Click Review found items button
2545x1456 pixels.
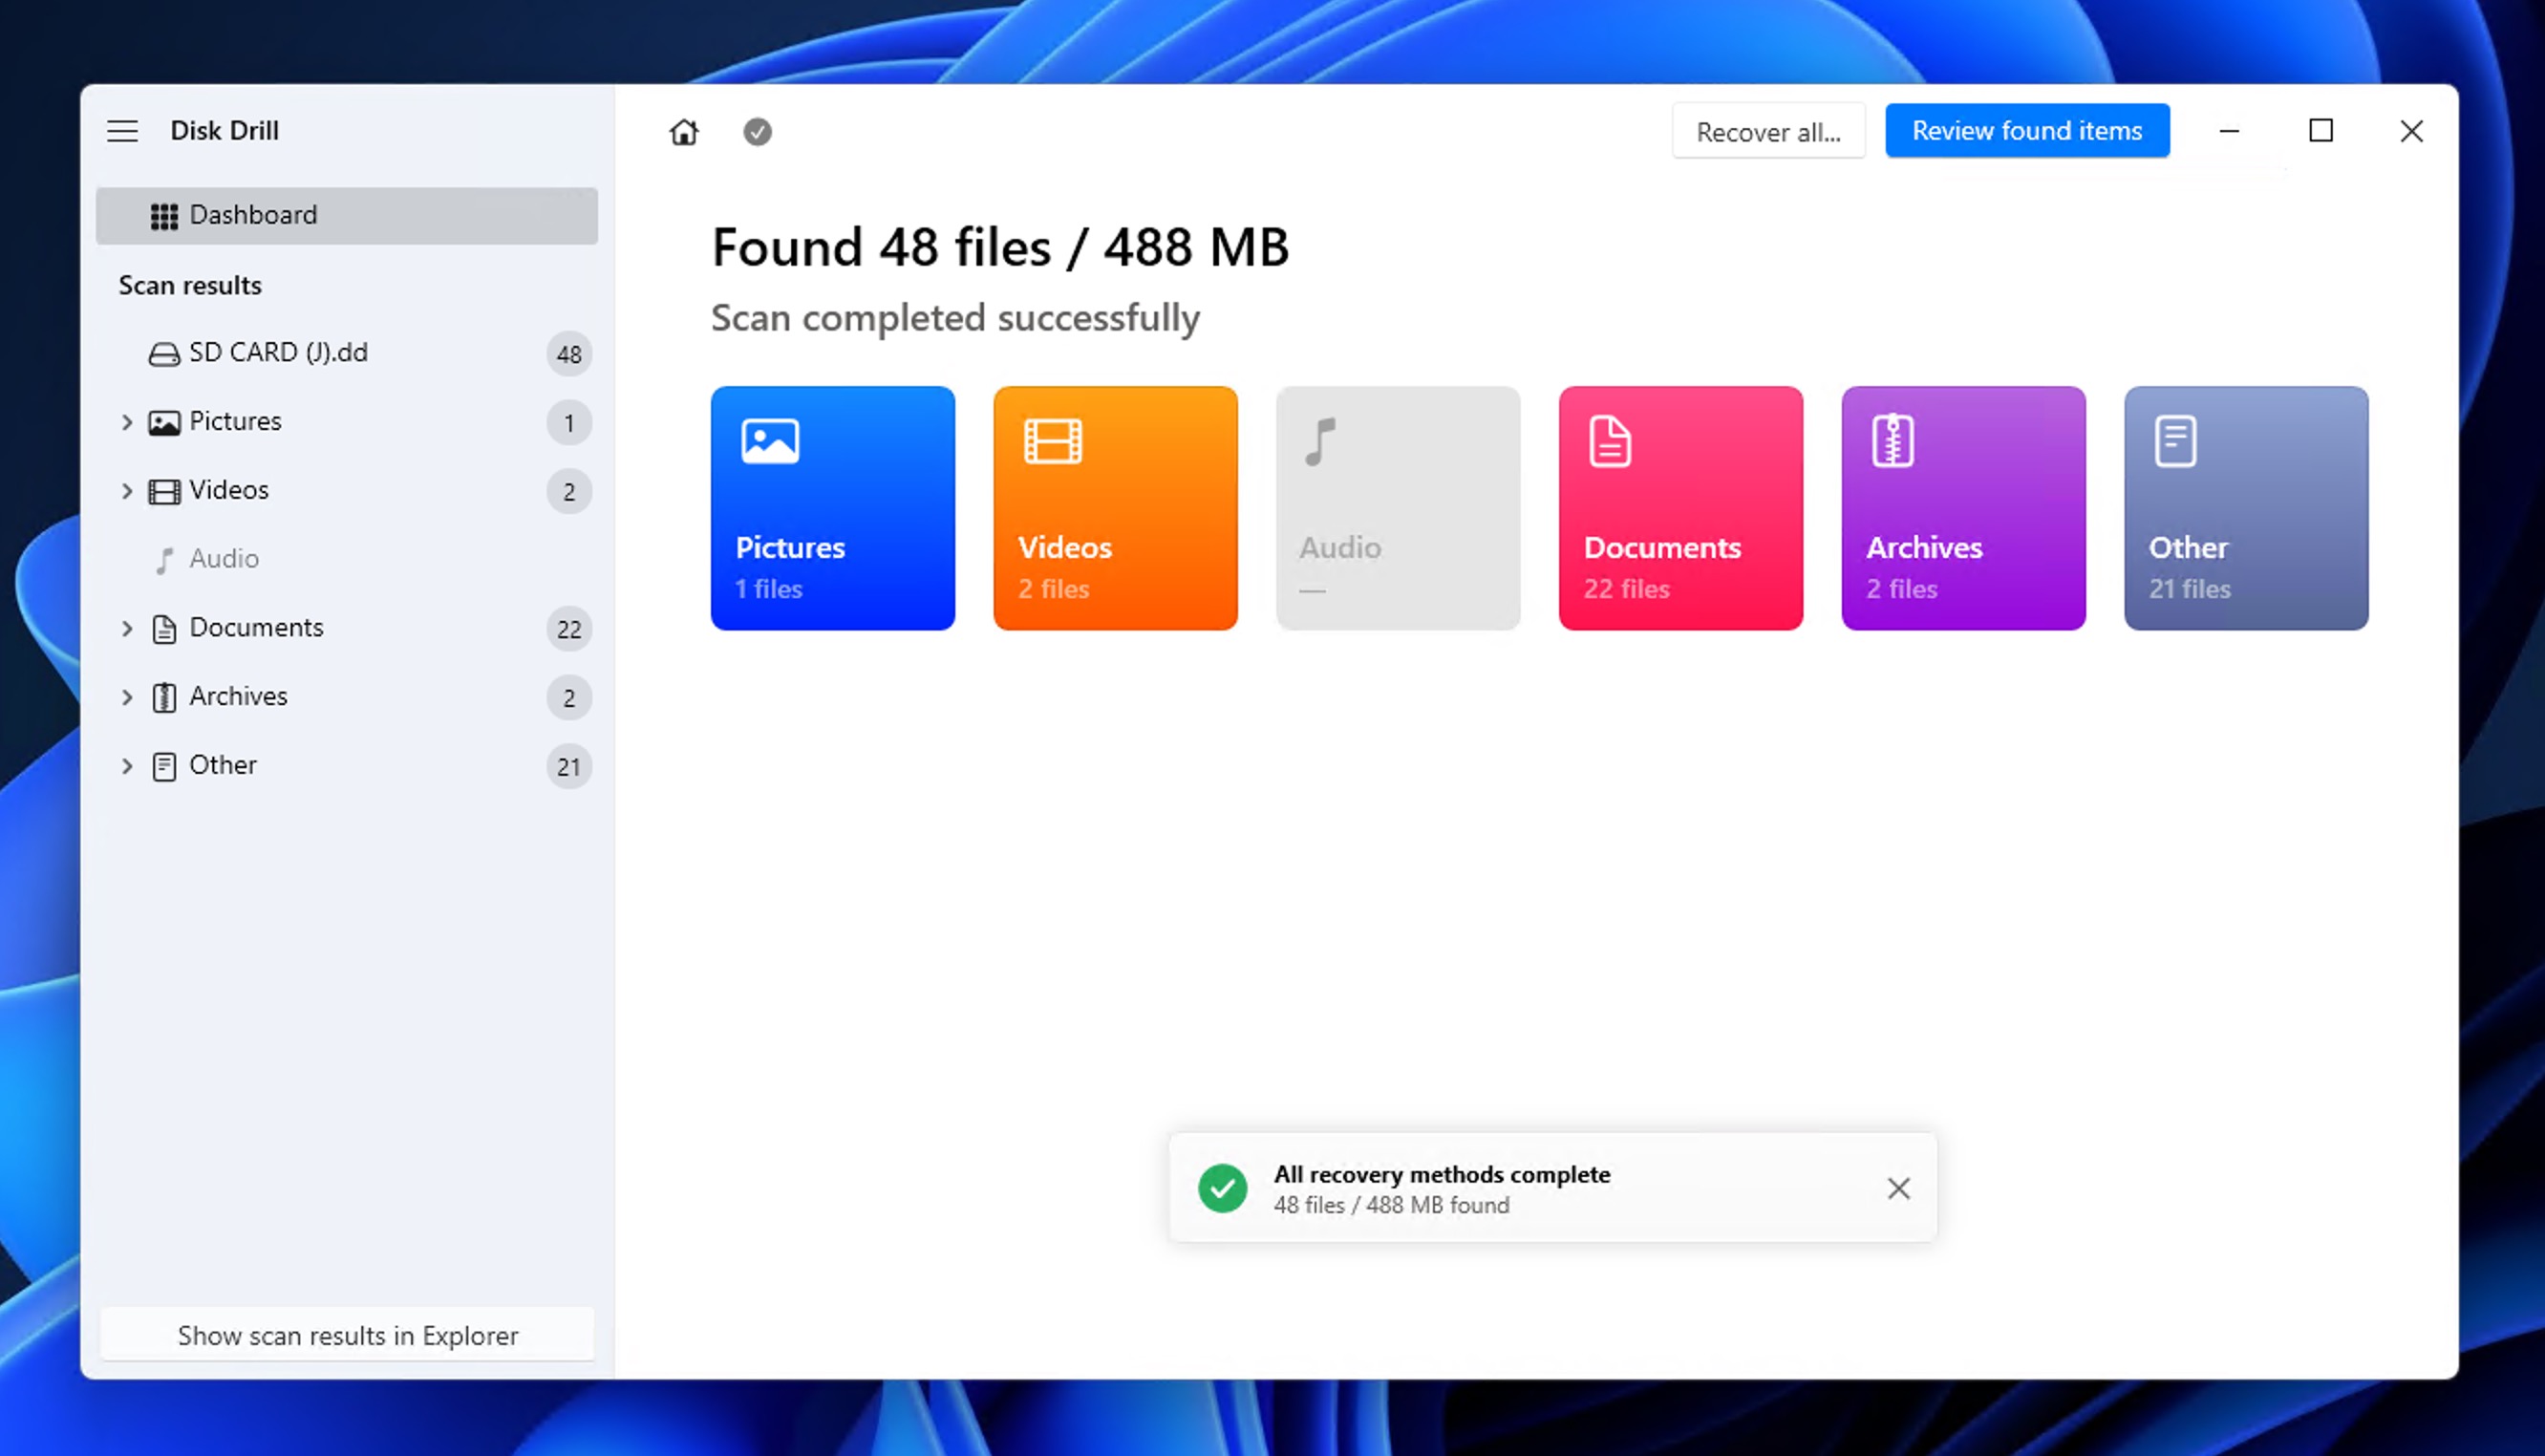pos(2026,130)
